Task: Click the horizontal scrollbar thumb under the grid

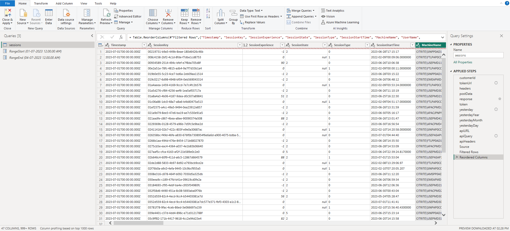Action: pyautogui.click(x=138, y=223)
